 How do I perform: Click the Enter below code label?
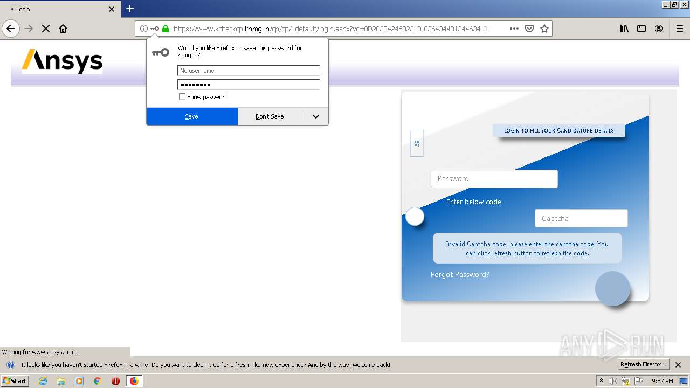tap(474, 202)
